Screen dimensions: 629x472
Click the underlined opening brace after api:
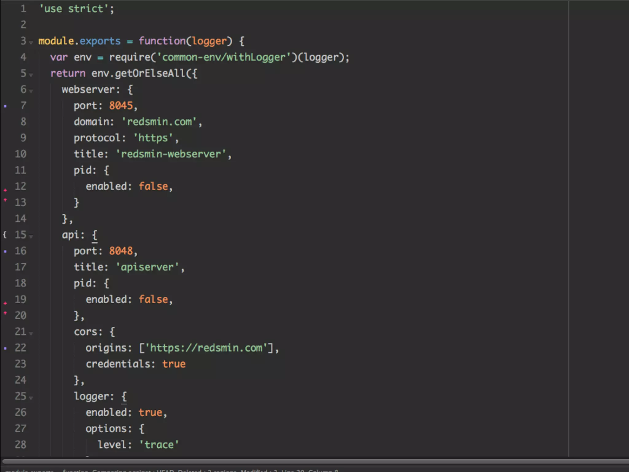(x=95, y=235)
